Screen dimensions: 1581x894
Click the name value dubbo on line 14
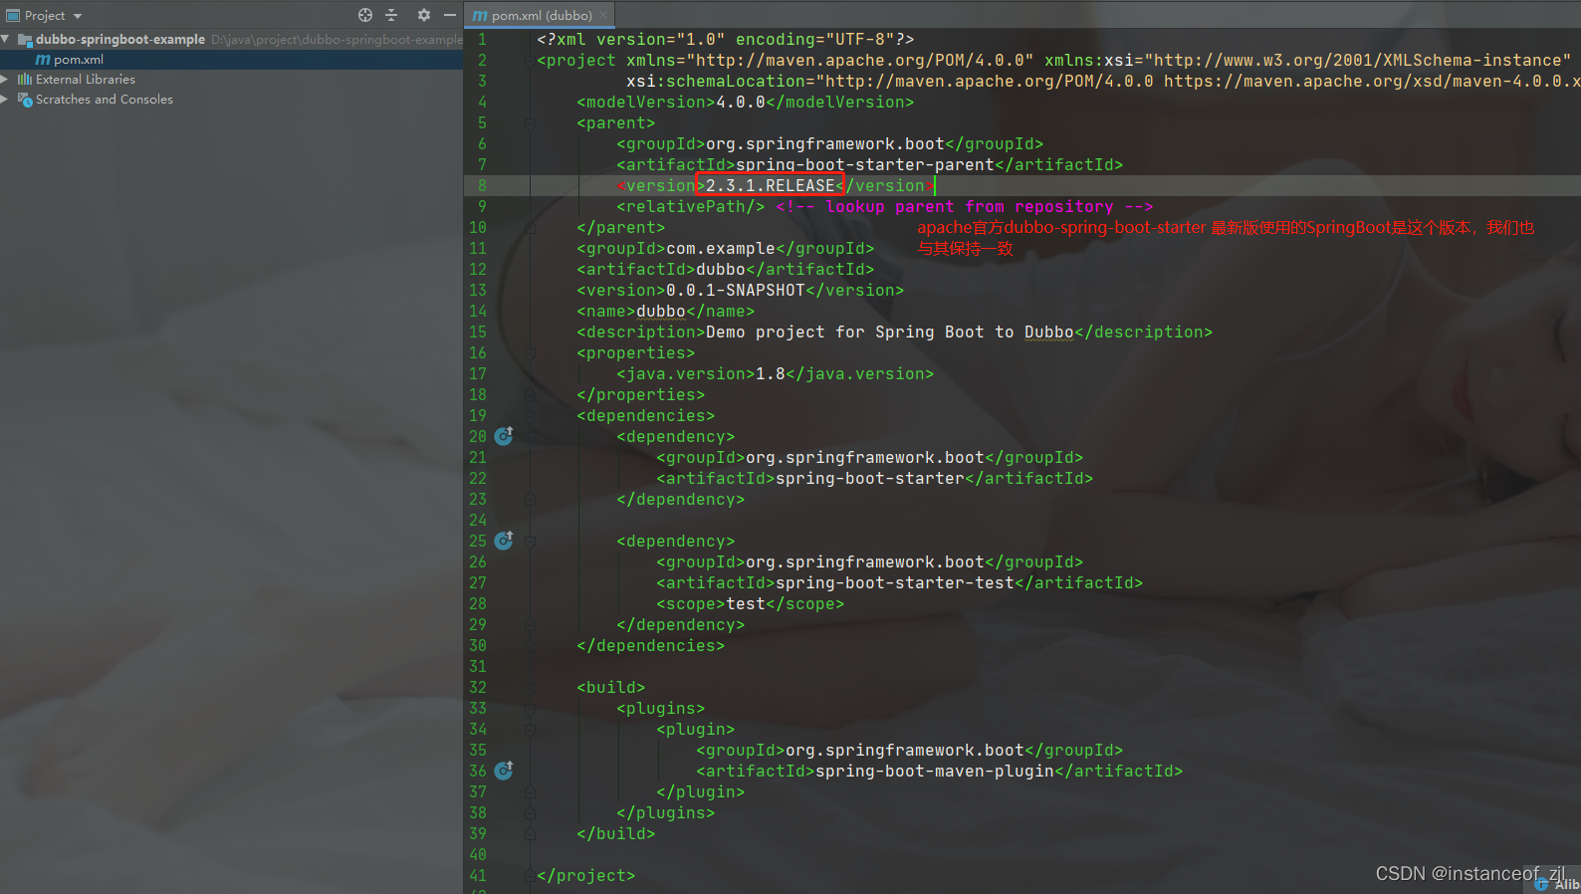pos(661,311)
